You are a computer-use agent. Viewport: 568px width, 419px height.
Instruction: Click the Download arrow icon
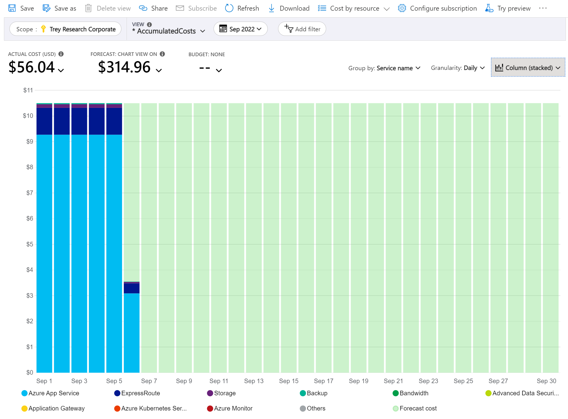point(271,8)
